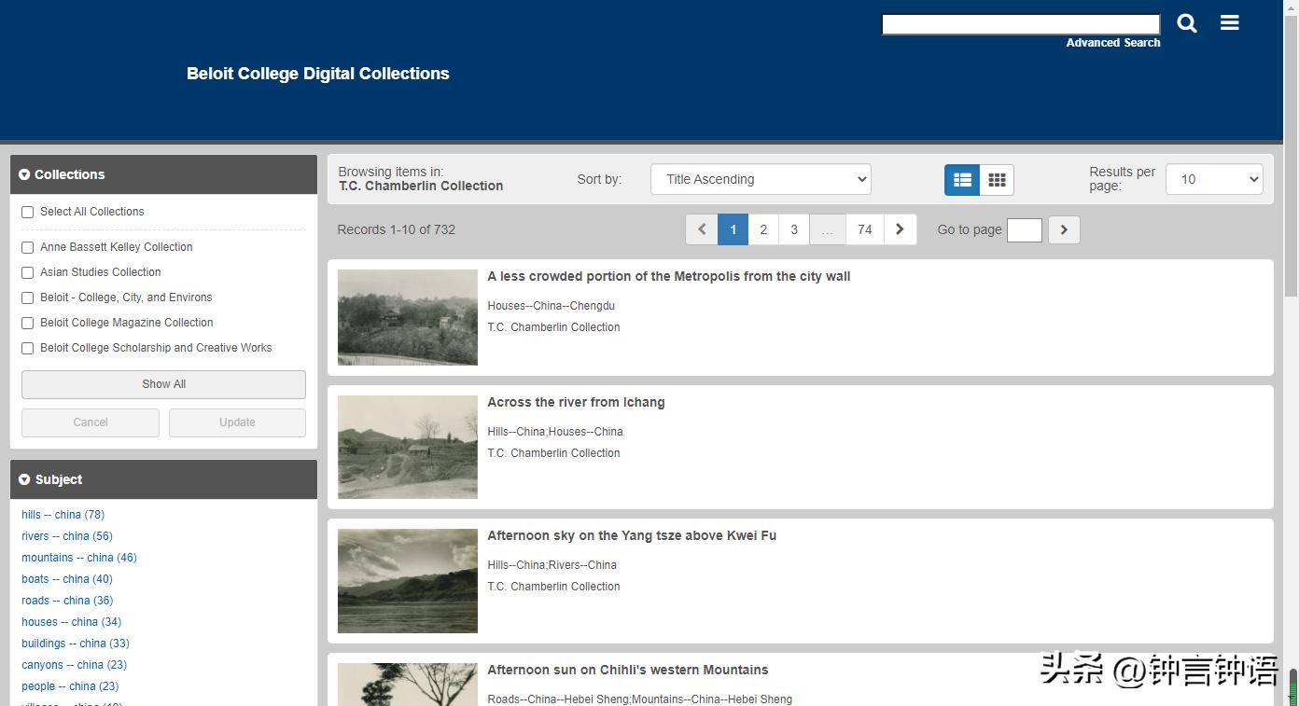Click the Go to page arrow button

(x=1064, y=229)
